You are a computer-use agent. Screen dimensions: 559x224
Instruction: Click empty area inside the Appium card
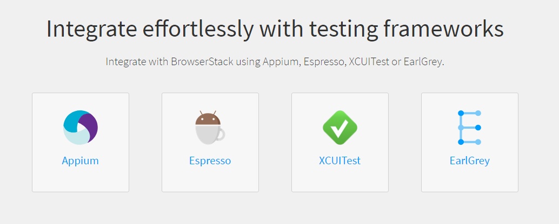pos(81,180)
